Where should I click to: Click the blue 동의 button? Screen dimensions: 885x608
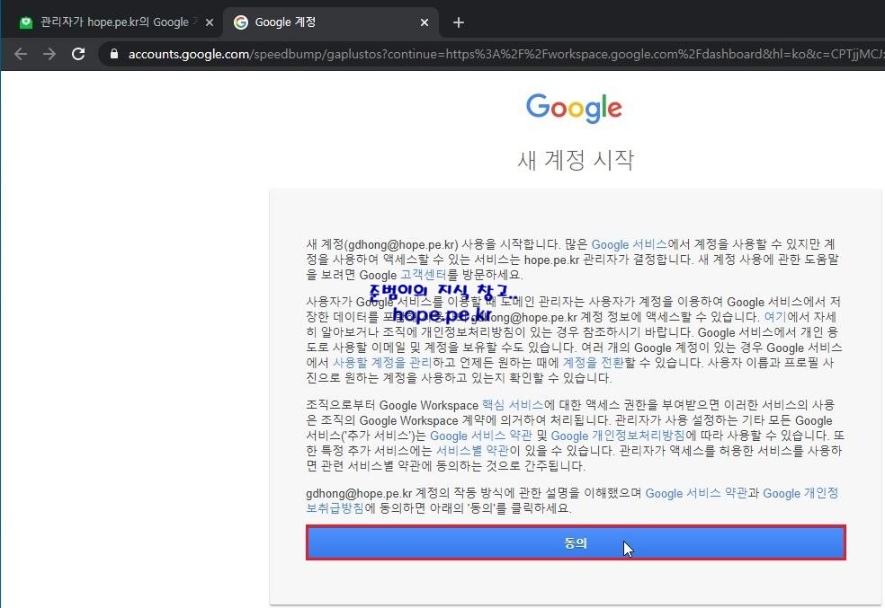click(576, 542)
